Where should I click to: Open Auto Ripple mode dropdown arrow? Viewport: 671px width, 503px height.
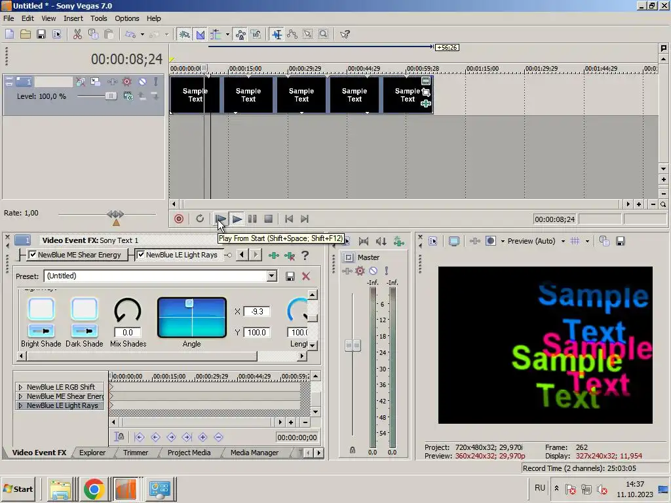pyautogui.click(x=227, y=34)
